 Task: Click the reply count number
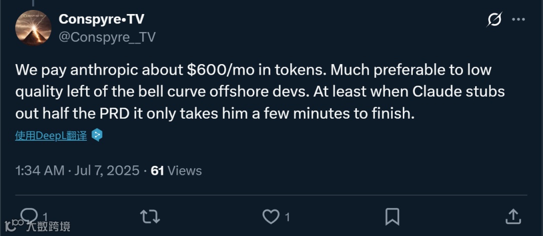click(45, 217)
